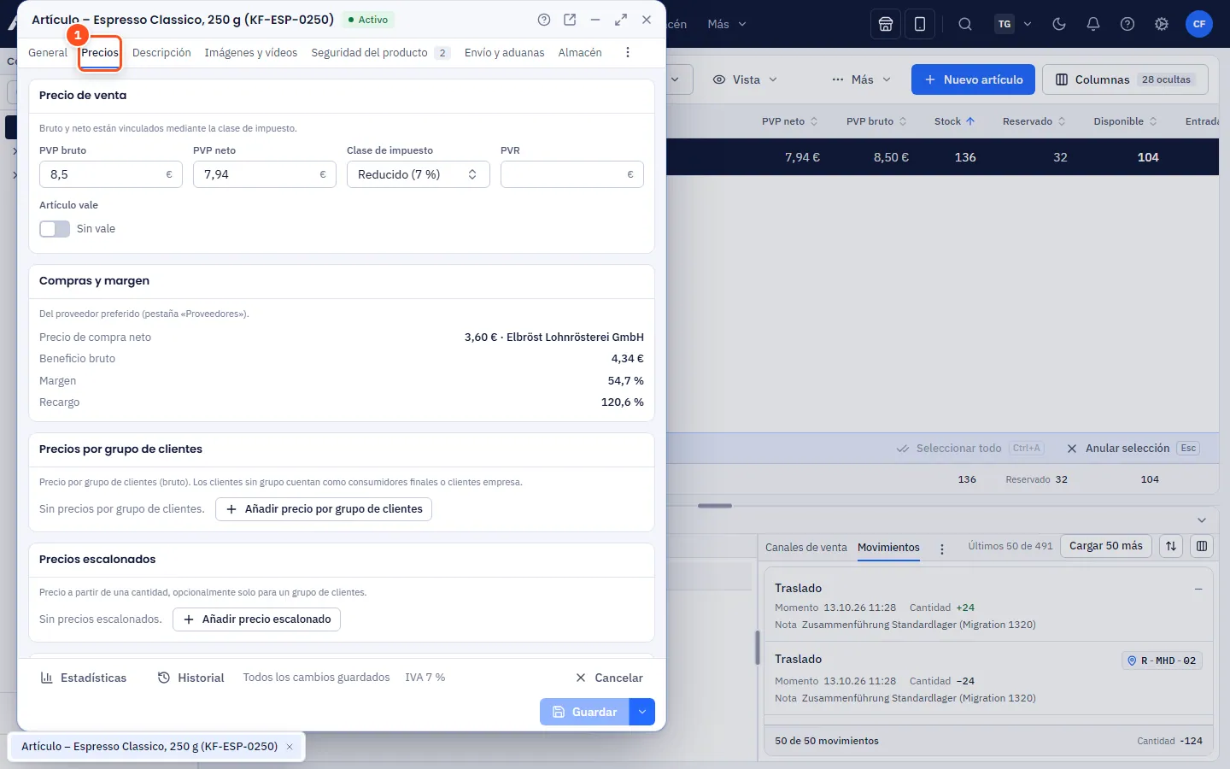This screenshot has width=1230, height=769.
Task: Open Historial in dialog footer
Action: tap(191, 678)
